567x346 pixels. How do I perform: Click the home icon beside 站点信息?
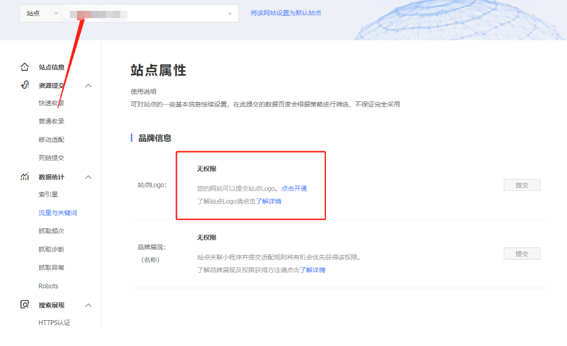(25, 67)
